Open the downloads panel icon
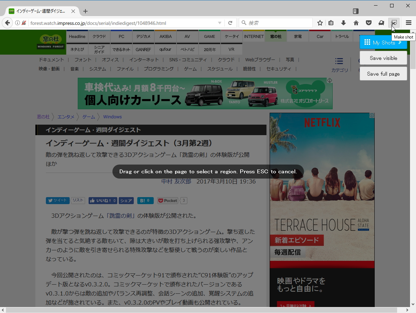This screenshot has height=313, width=416. (x=344, y=22)
